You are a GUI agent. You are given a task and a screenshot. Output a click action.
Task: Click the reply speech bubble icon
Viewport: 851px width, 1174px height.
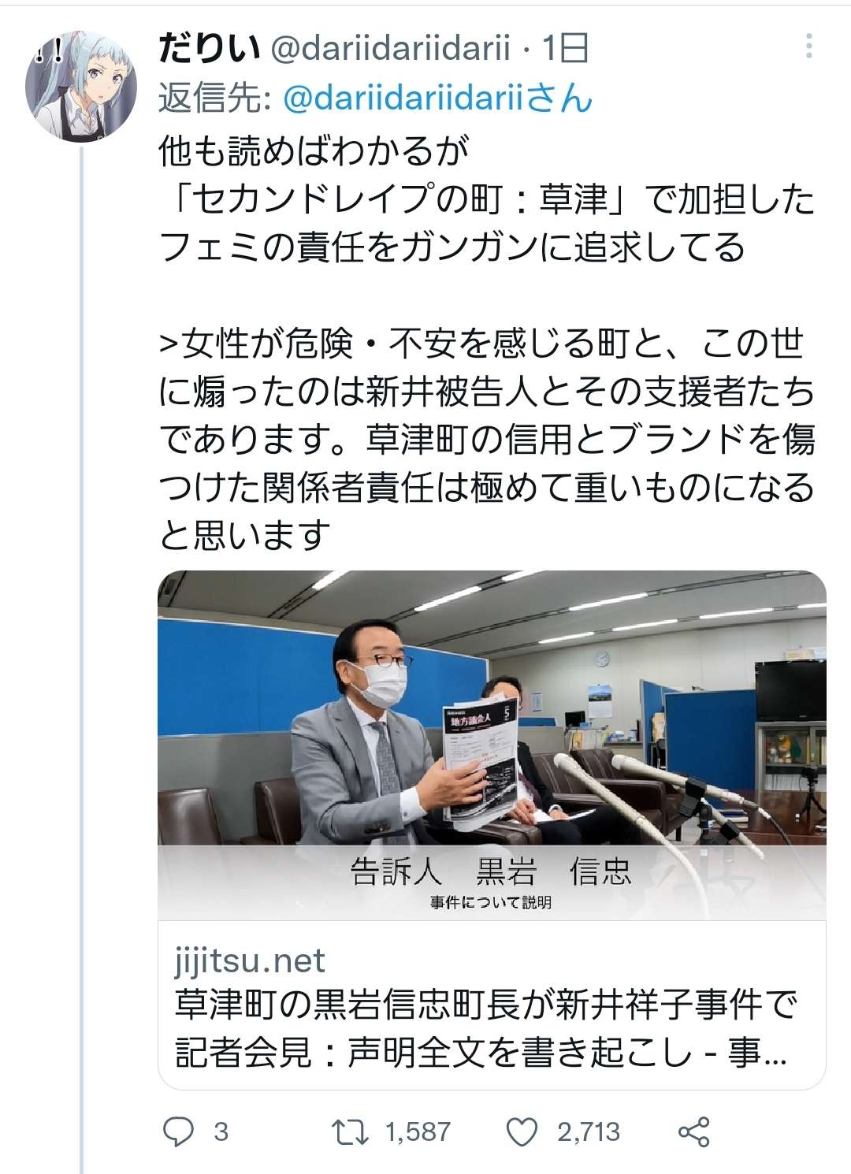click(x=178, y=1132)
